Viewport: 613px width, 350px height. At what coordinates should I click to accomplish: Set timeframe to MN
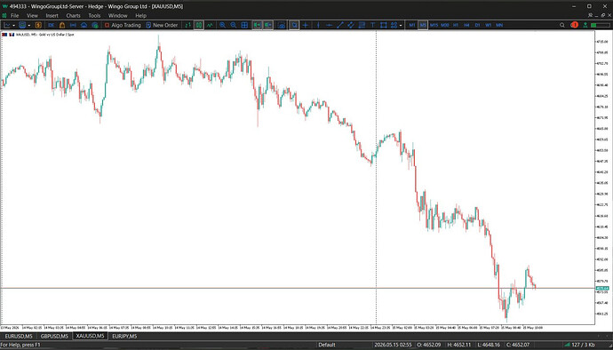point(499,25)
